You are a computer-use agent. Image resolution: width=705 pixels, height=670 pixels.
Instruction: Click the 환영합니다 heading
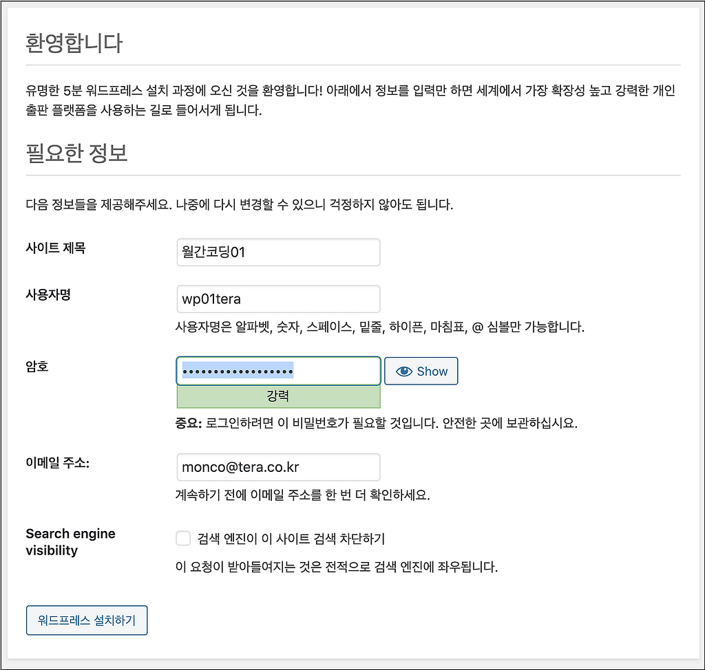(74, 43)
